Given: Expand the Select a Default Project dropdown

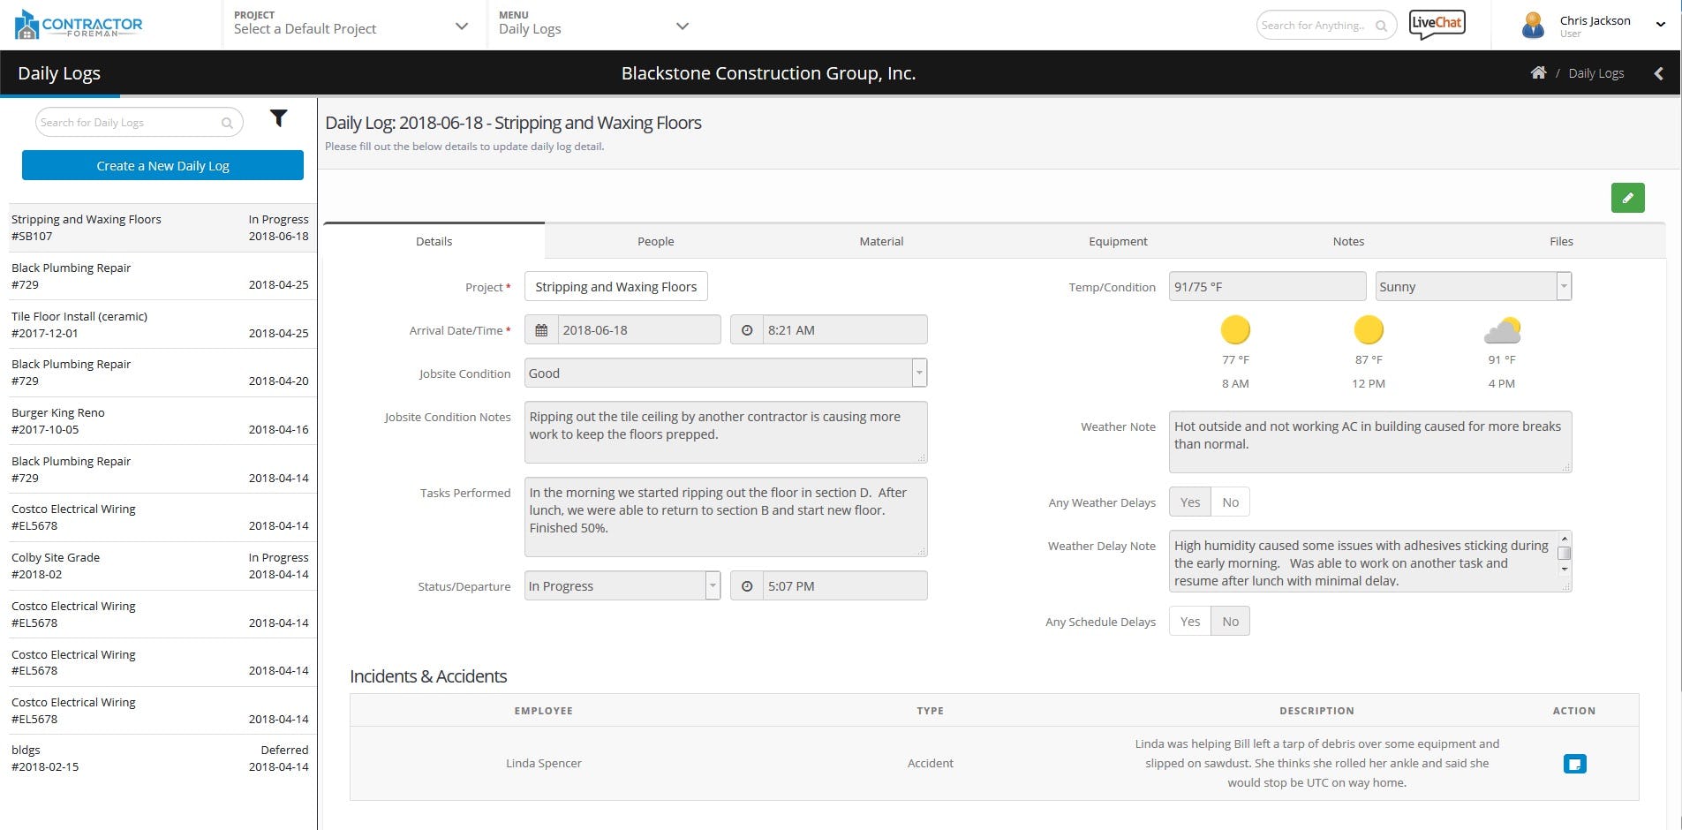Looking at the screenshot, I should pos(461,26).
